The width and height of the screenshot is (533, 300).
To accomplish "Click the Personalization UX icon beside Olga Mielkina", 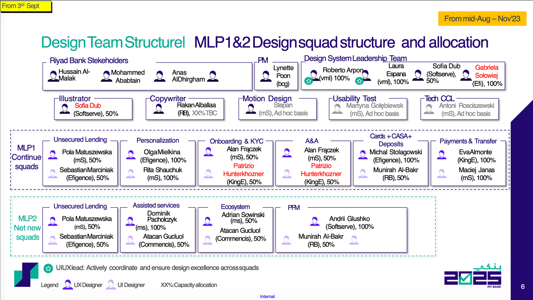I will click(131, 154).
